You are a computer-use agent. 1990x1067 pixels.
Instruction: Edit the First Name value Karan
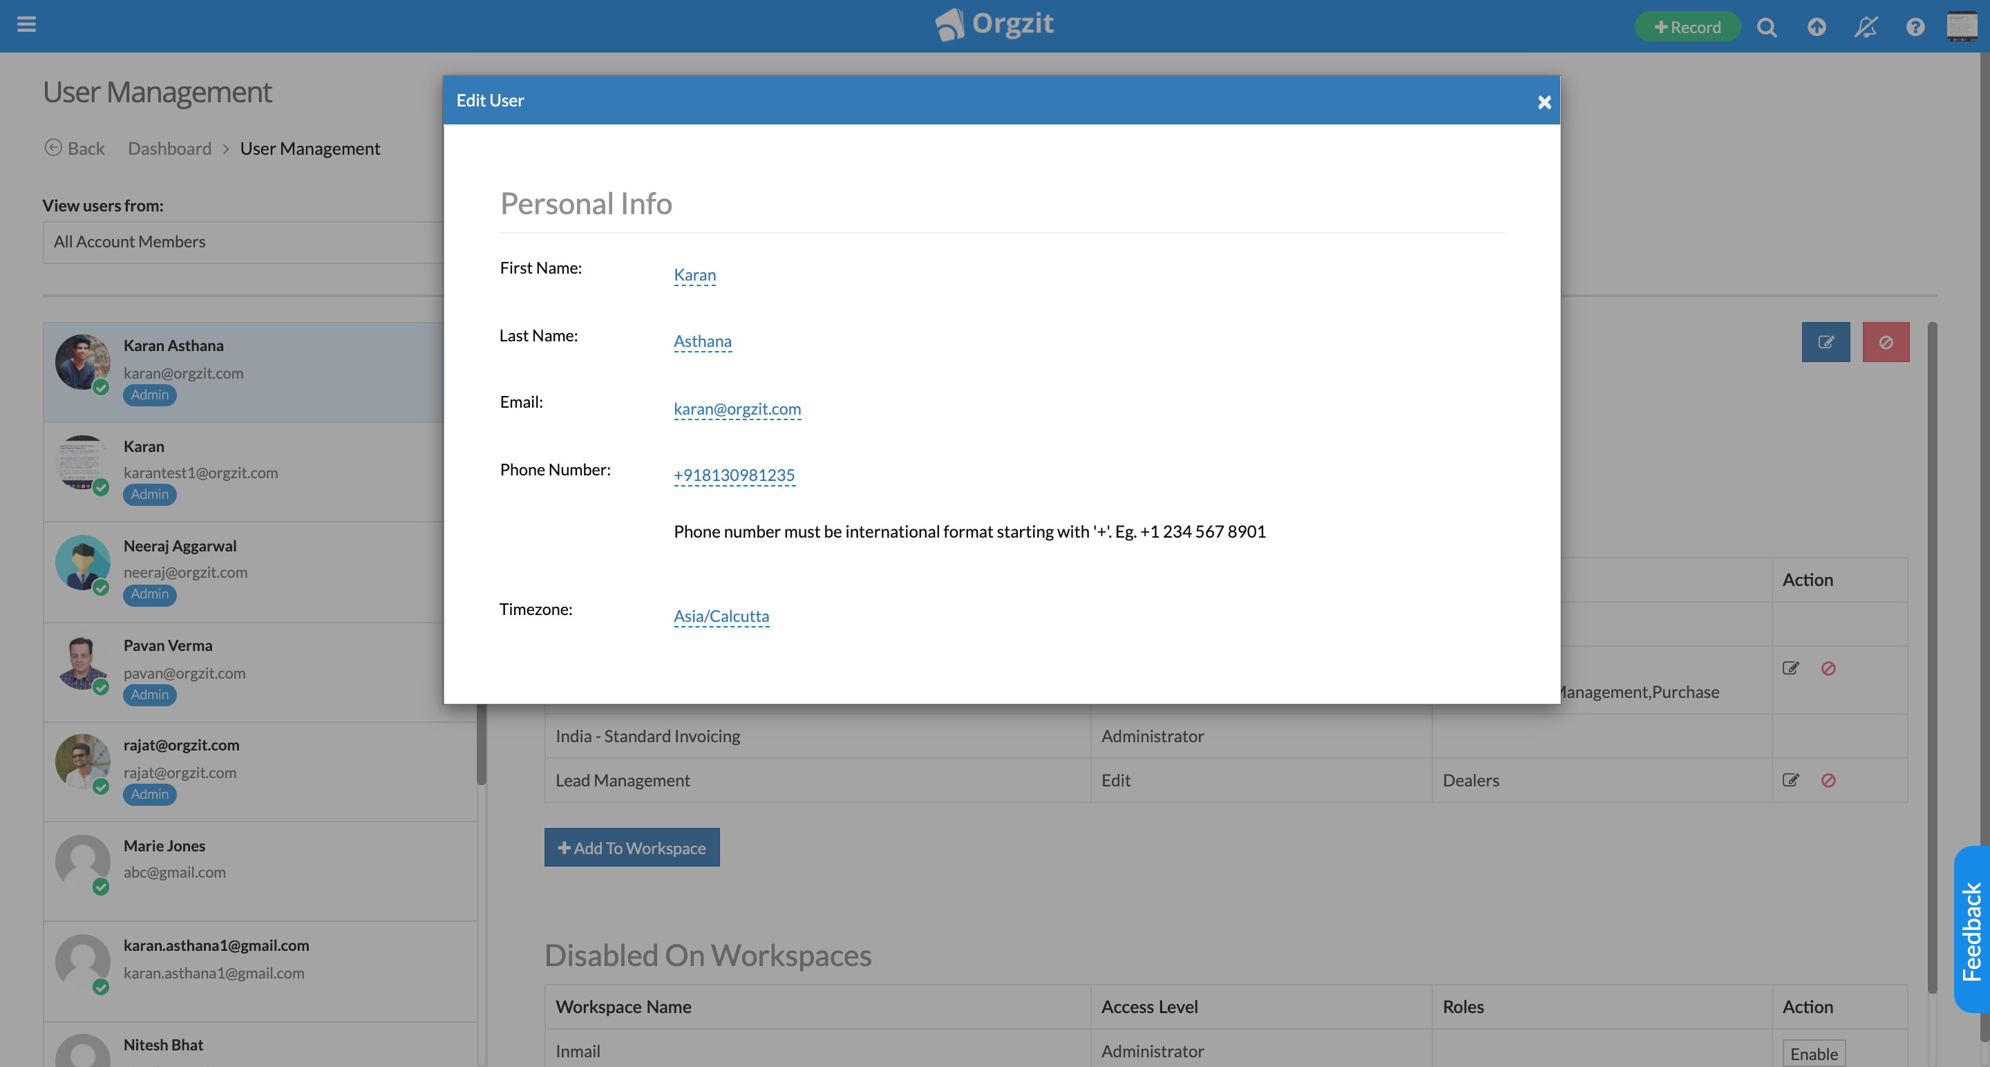click(694, 275)
